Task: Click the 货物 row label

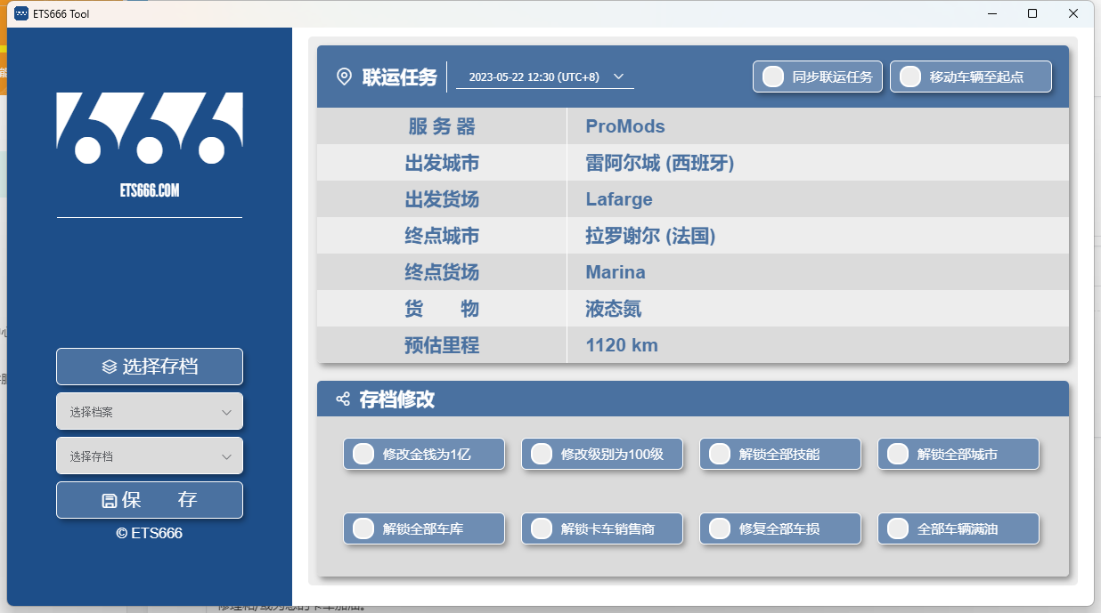Action: [442, 309]
